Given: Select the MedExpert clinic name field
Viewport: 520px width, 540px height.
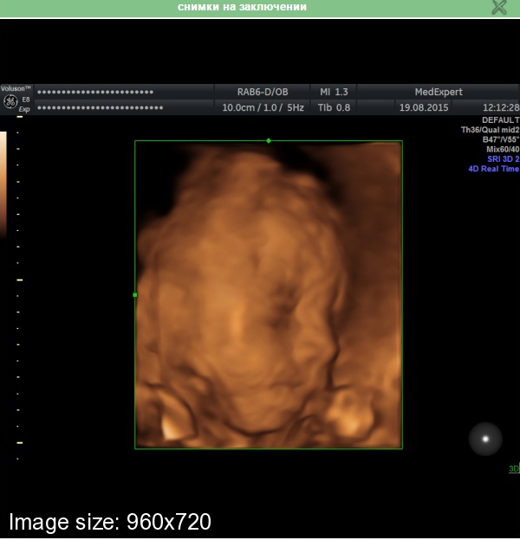Looking at the screenshot, I should pos(439,92).
